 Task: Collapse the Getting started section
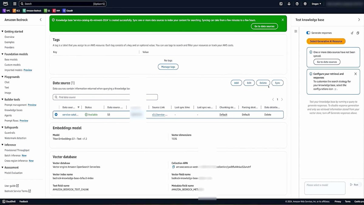pos(2,31)
